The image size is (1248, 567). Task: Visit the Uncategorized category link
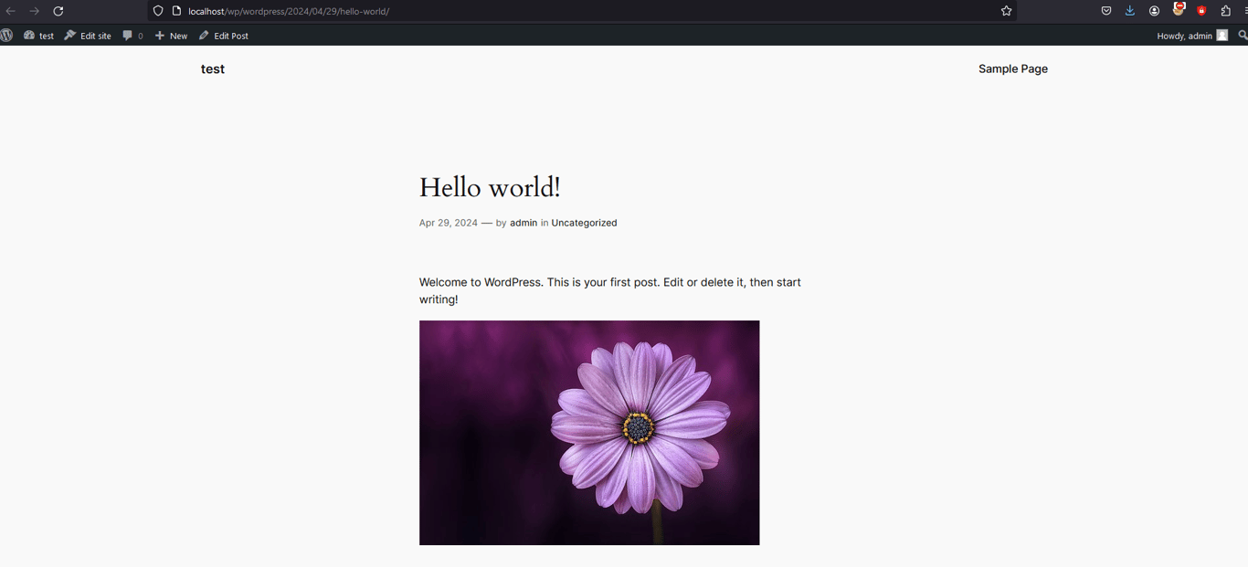coord(584,222)
